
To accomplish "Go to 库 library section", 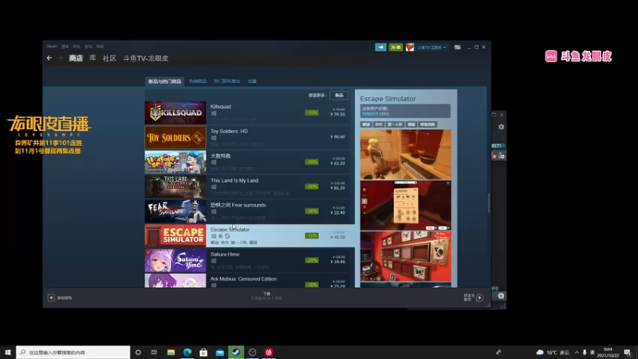I will [x=93, y=58].
